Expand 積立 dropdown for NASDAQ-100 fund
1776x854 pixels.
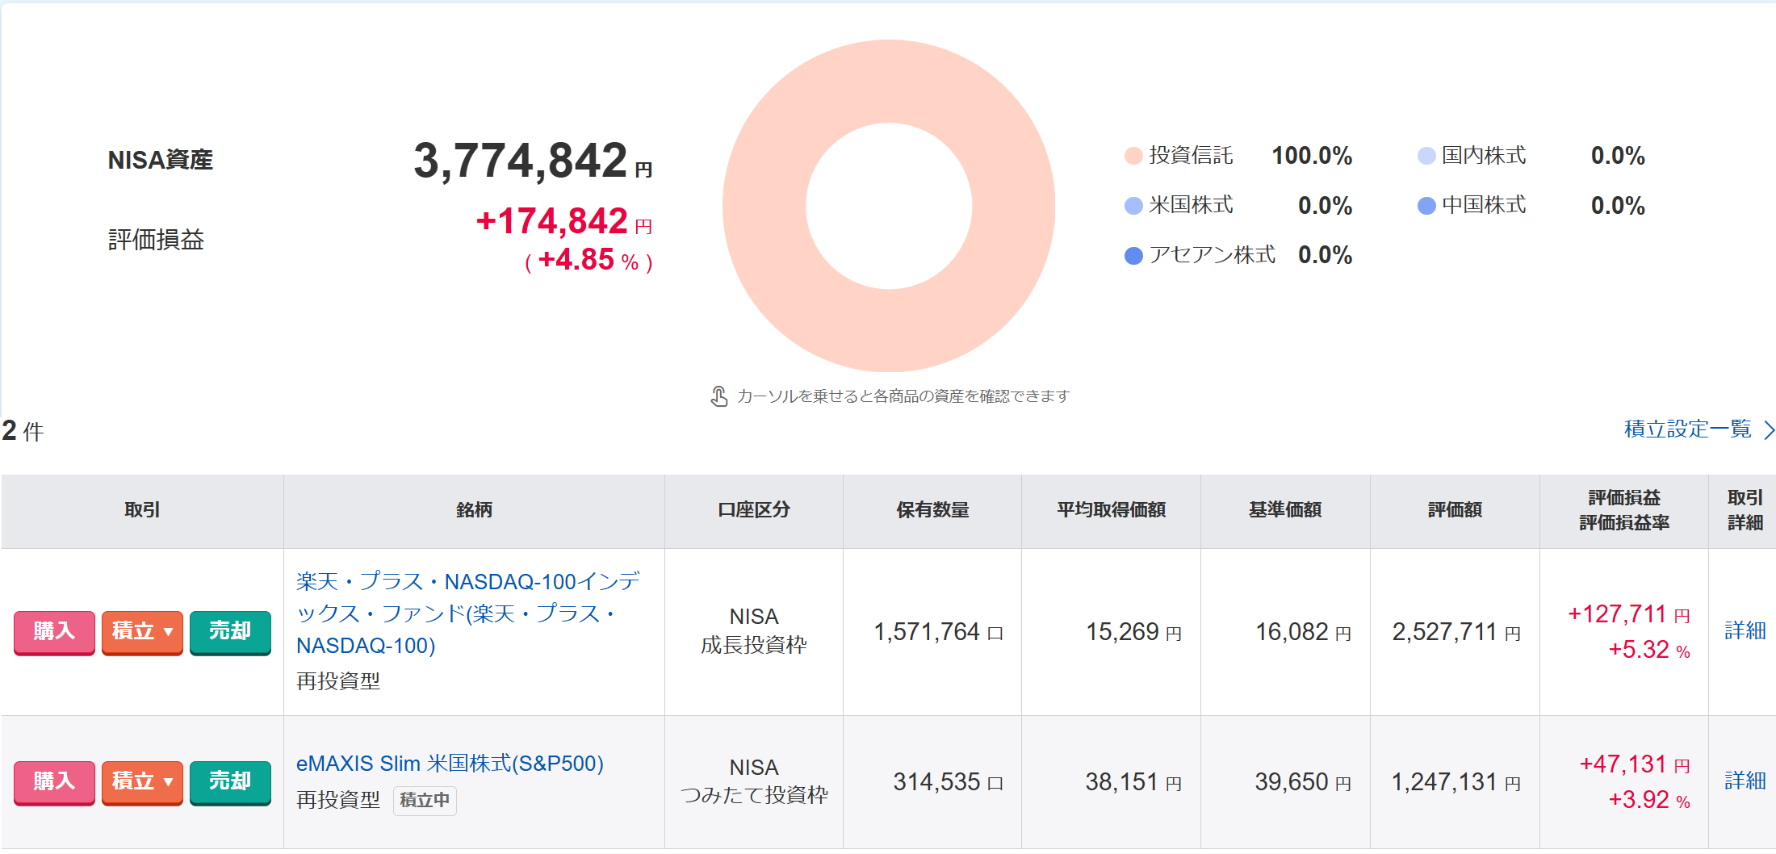(x=142, y=631)
